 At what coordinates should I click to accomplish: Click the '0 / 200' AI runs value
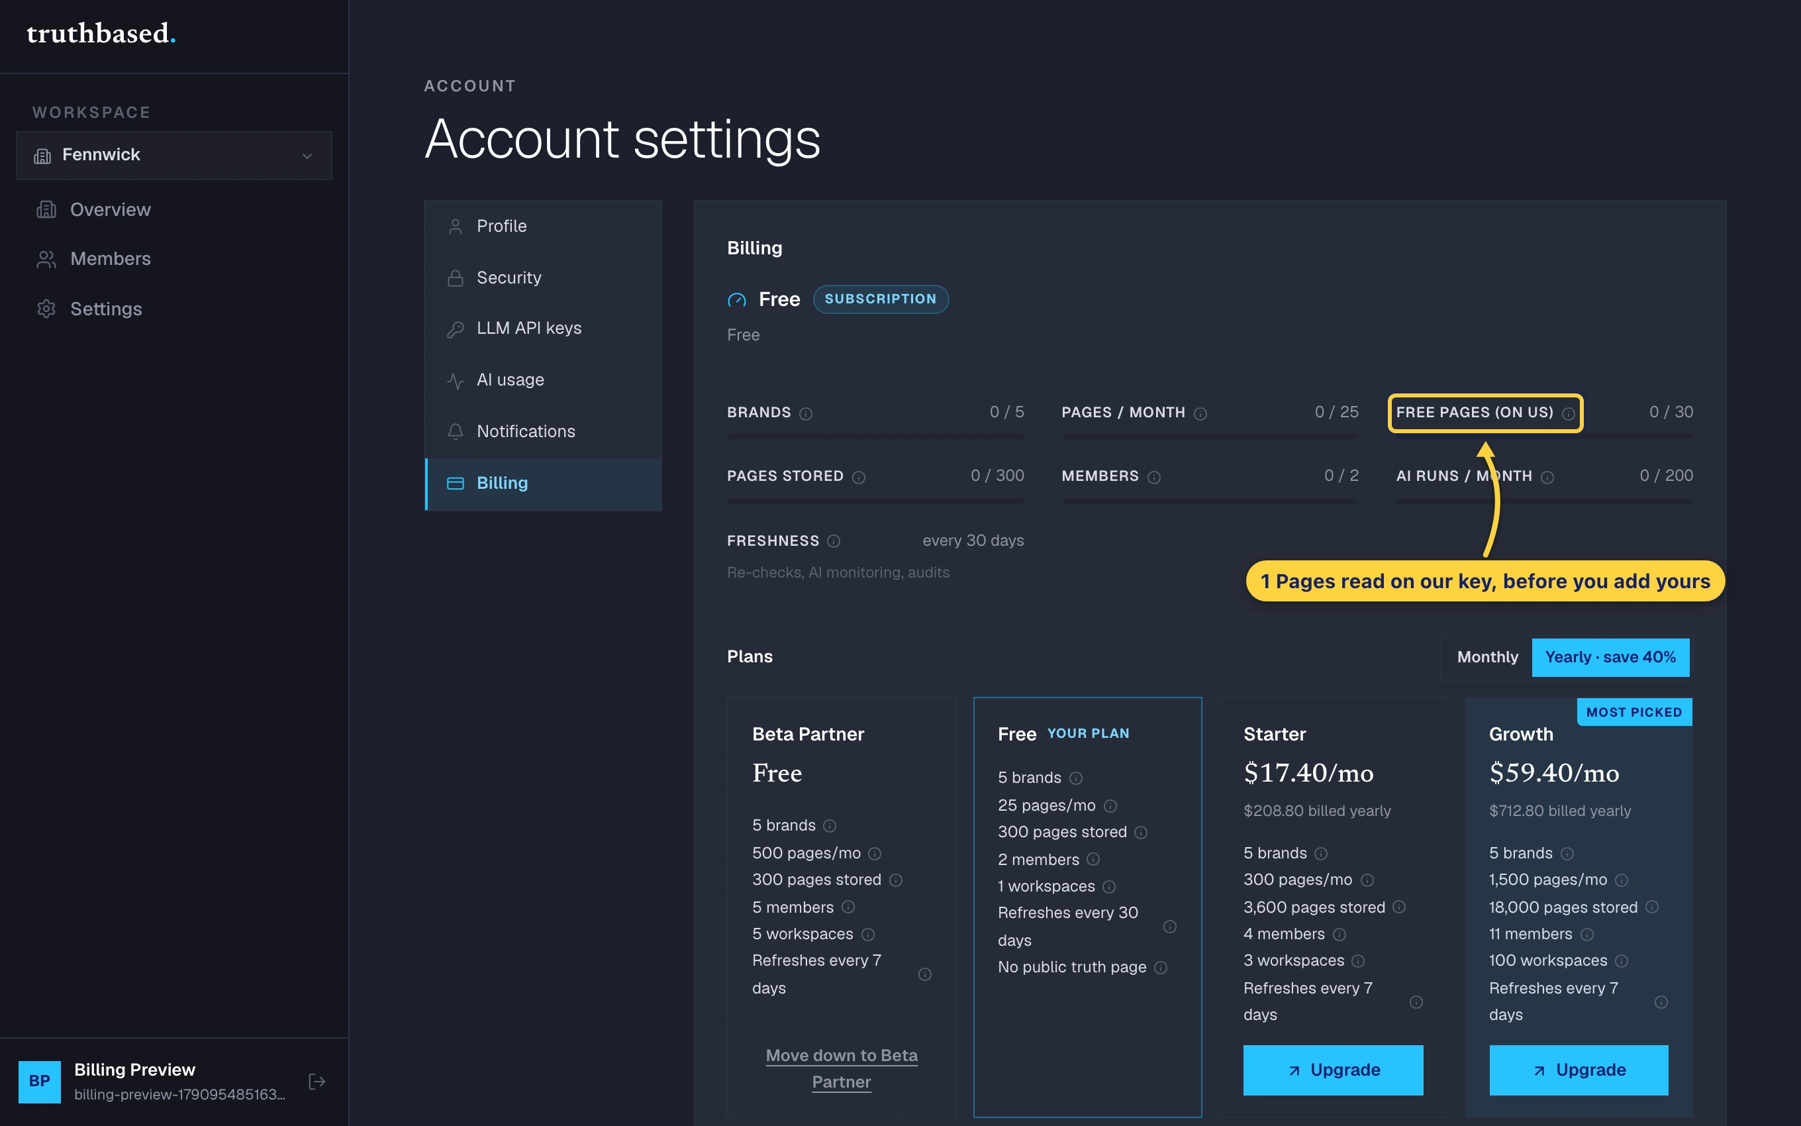pos(1667,476)
